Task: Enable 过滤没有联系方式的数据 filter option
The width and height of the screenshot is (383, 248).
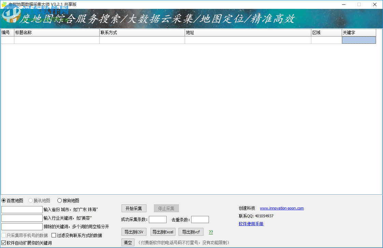Action: click(x=54, y=235)
